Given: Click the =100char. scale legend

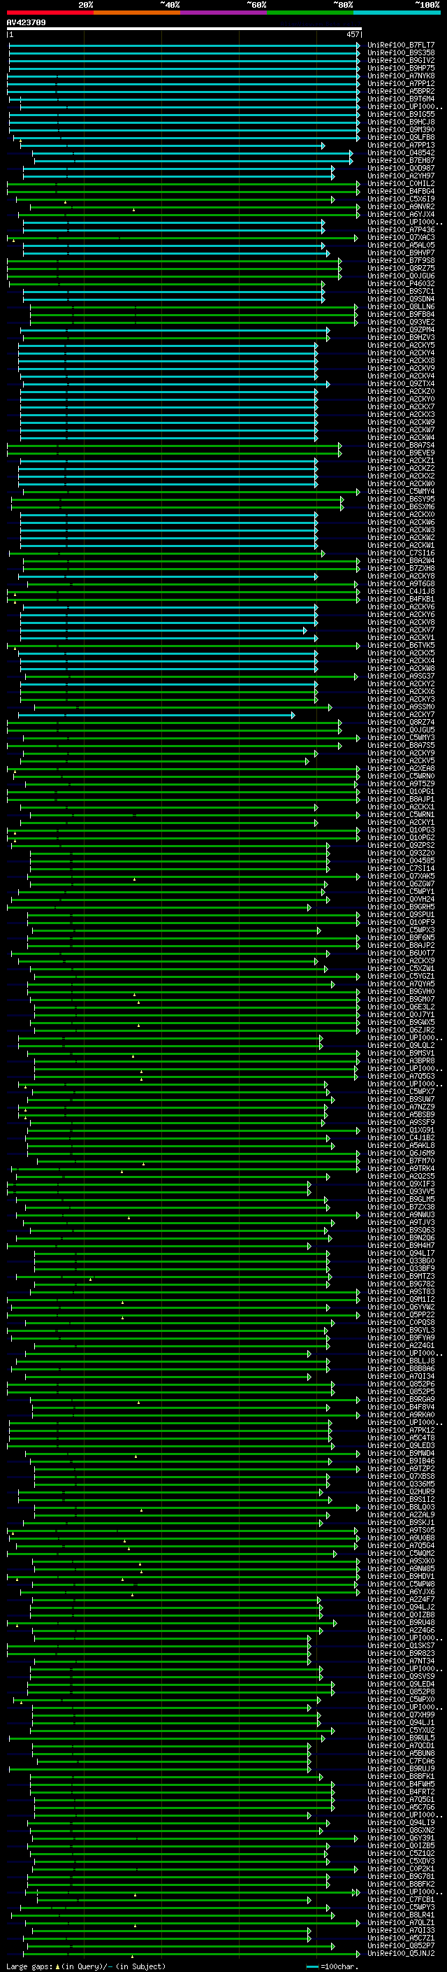Looking at the screenshot, I should [331, 1966].
